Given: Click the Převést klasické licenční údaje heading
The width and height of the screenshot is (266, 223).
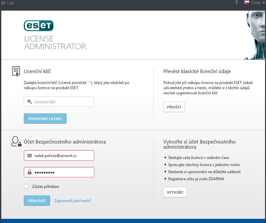Looking at the screenshot, I should click(197, 71).
